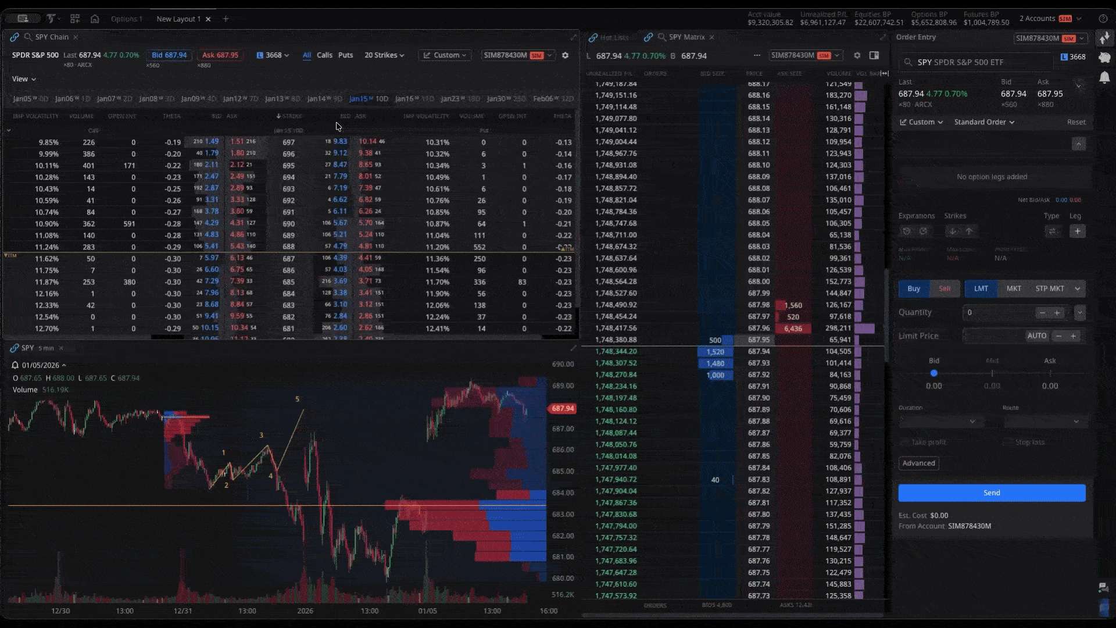Screen dimensions: 1116x628
Task: Switch order type to MKT
Action: (1014, 288)
